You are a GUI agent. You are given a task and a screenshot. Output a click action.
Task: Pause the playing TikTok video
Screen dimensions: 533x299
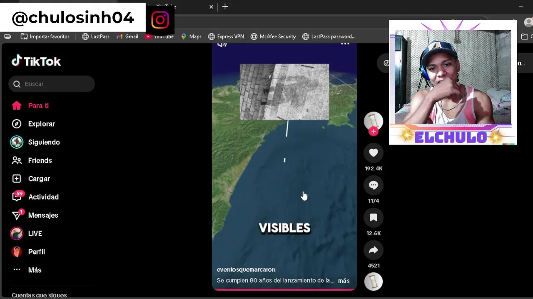tap(284, 166)
